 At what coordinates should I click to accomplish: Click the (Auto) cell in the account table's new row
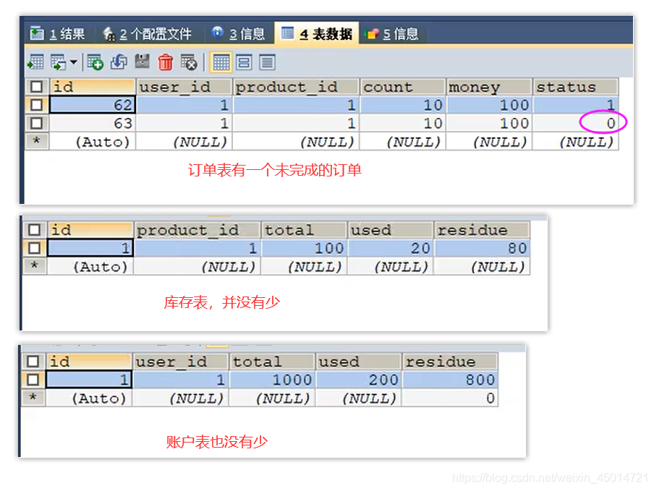tap(89, 398)
